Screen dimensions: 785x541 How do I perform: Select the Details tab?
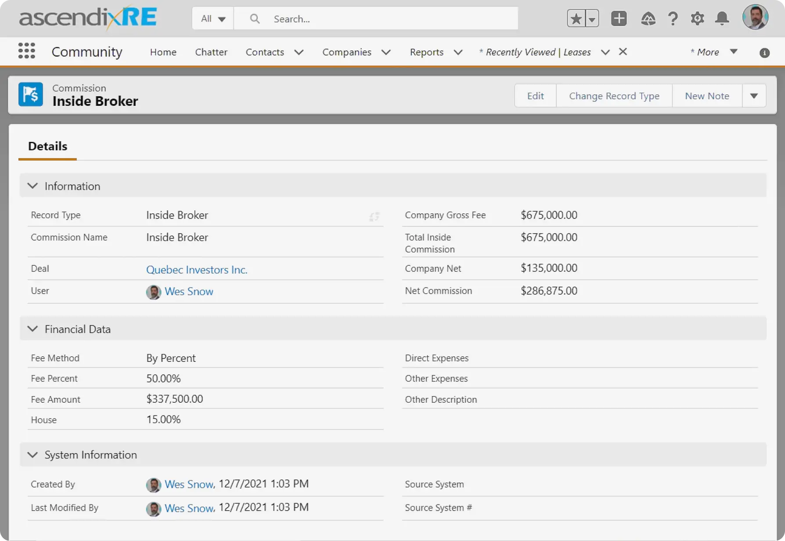(x=47, y=146)
